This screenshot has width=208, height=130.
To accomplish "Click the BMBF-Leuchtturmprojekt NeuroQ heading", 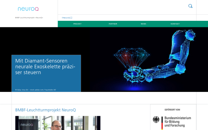I will coord(45,110).
